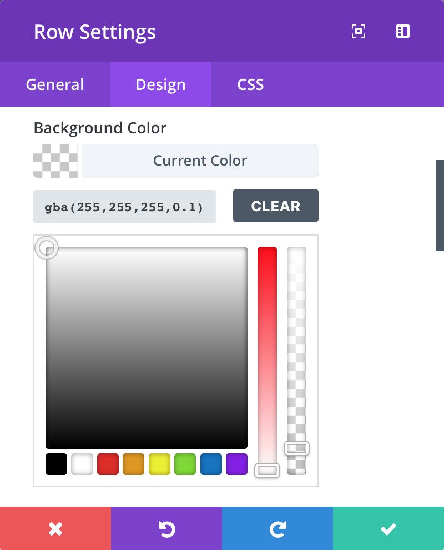Click the split-view panel icon in the header
This screenshot has width=444, height=550.
(x=403, y=31)
